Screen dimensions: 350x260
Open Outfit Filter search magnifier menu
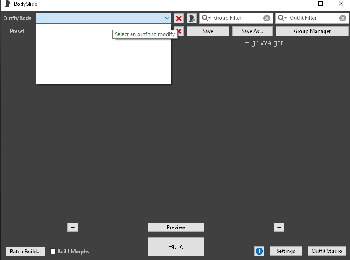(x=283, y=18)
